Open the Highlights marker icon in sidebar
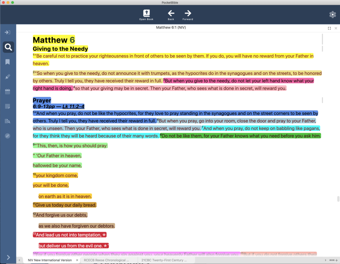 (8, 77)
